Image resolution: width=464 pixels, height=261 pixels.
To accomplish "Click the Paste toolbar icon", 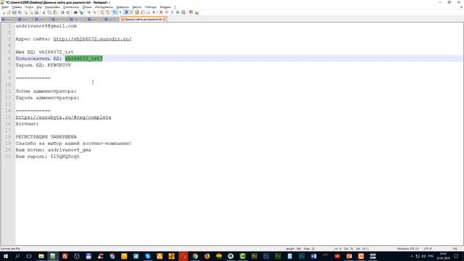I will click(x=55, y=12).
